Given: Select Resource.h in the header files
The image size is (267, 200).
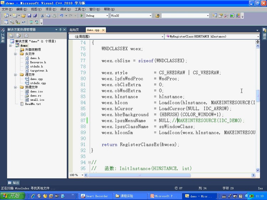Looking at the screenshot, I should point(38,62).
